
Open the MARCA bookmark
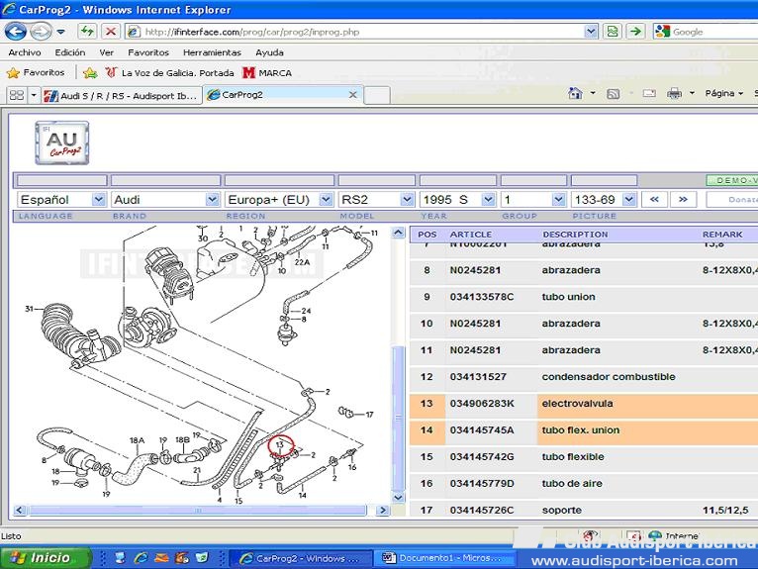pyautogui.click(x=267, y=73)
